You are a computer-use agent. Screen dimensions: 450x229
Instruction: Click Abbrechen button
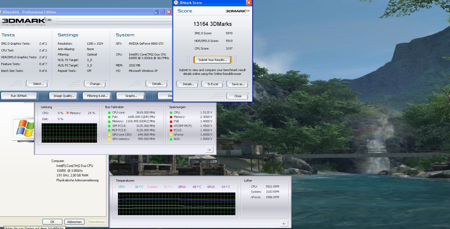click(74, 222)
